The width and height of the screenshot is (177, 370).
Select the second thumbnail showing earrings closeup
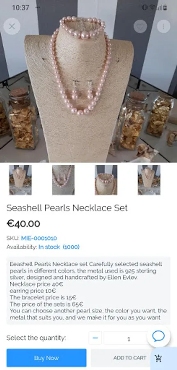point(63,180)
